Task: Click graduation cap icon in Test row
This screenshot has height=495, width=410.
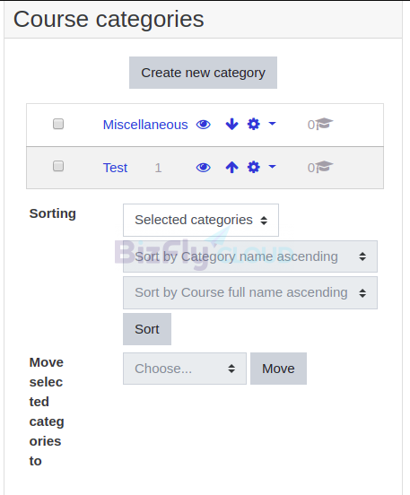Action: [325, 167]
